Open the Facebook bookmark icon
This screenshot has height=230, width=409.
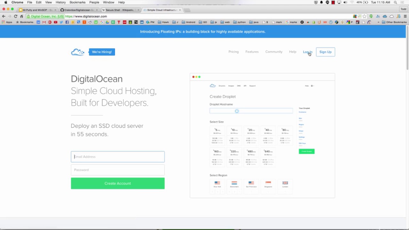coord(67,22)
